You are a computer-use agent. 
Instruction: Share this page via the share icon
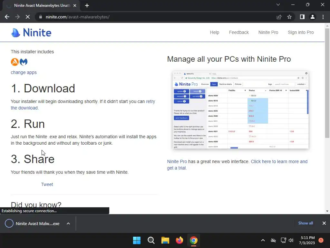[x=279, y=17]
